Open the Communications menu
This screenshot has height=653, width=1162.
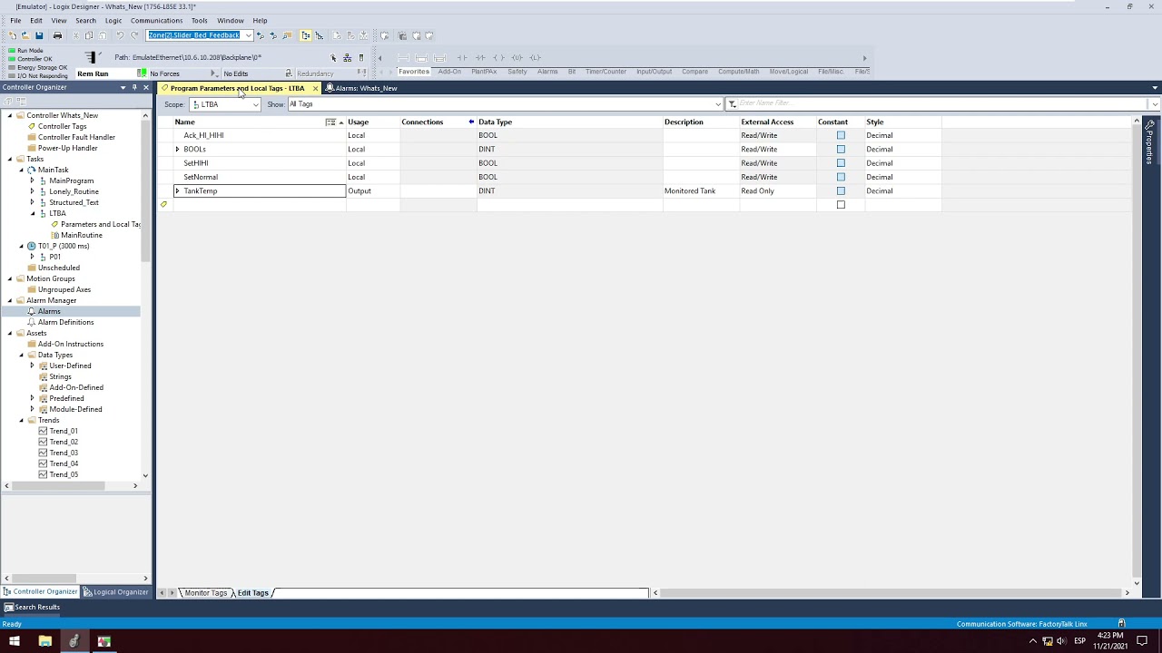(156, 20)
